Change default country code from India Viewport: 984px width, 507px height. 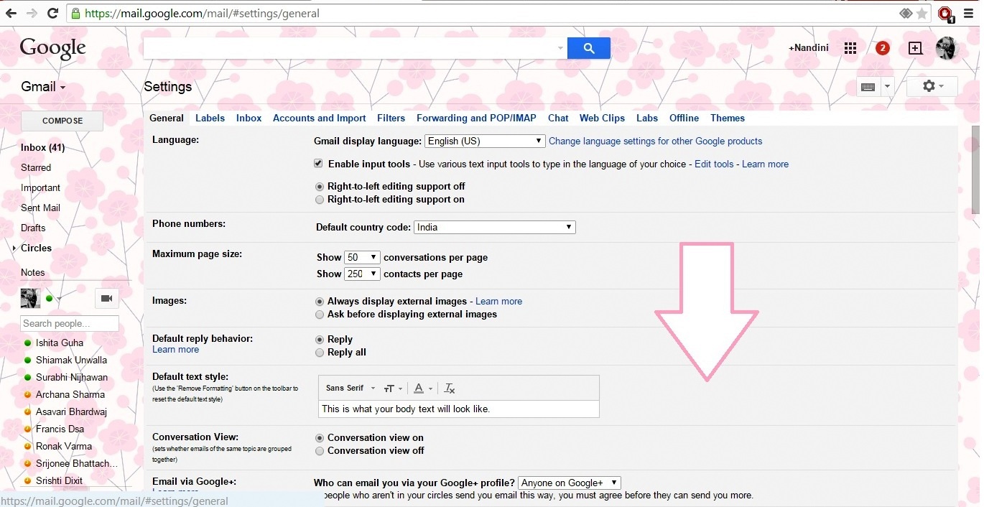click(x=494, y=227)
